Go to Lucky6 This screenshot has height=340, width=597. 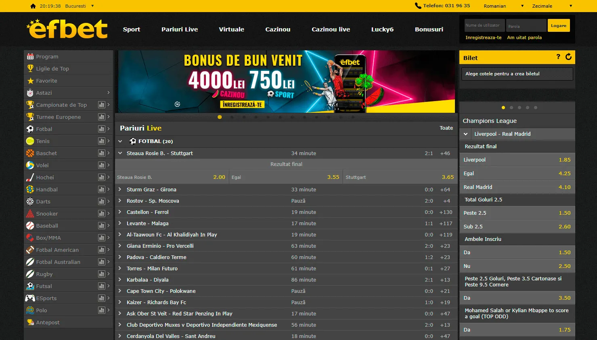click(382, 29)
